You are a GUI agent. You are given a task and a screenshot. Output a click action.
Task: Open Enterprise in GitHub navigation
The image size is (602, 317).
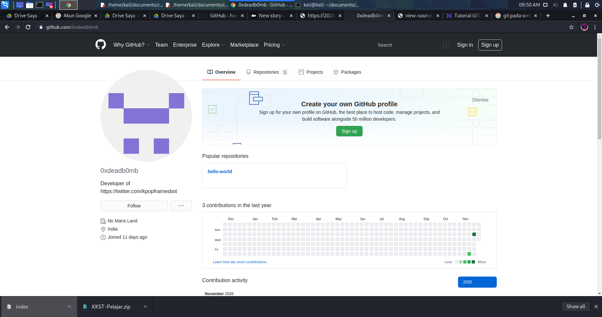click(x=185, y=45)
